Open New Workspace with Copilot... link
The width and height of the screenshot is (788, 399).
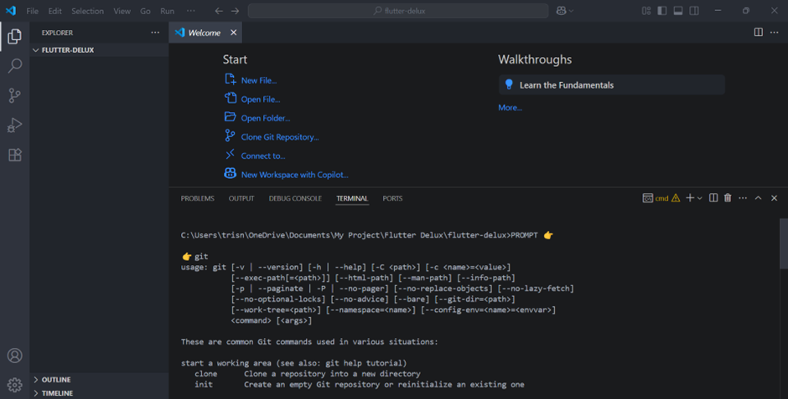[294, 175]
